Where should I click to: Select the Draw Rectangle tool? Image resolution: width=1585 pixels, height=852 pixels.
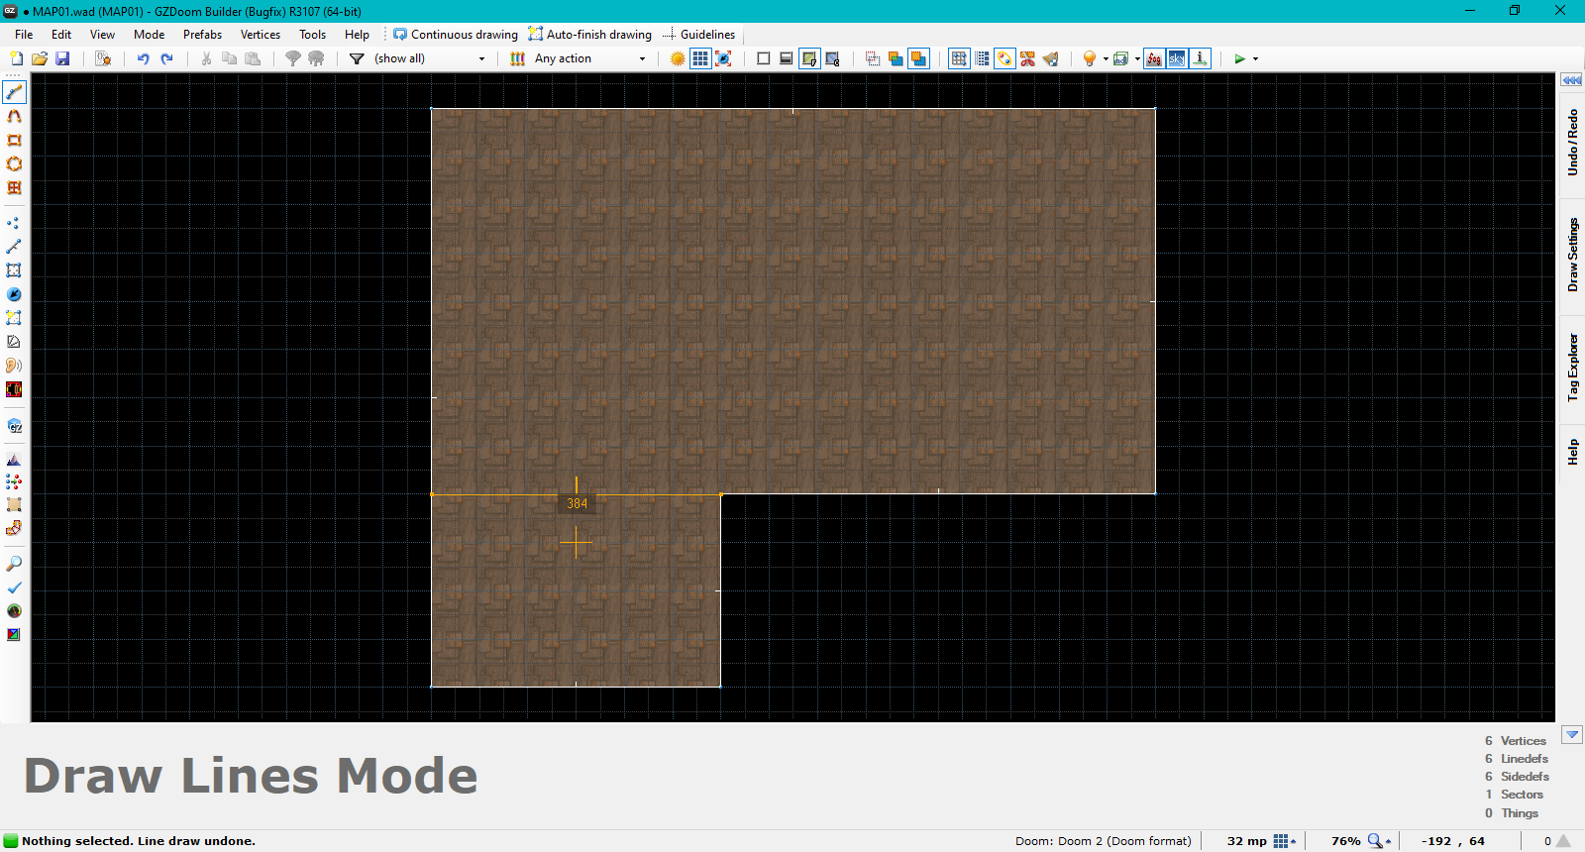pyautogui.click(x=14, y=141)
